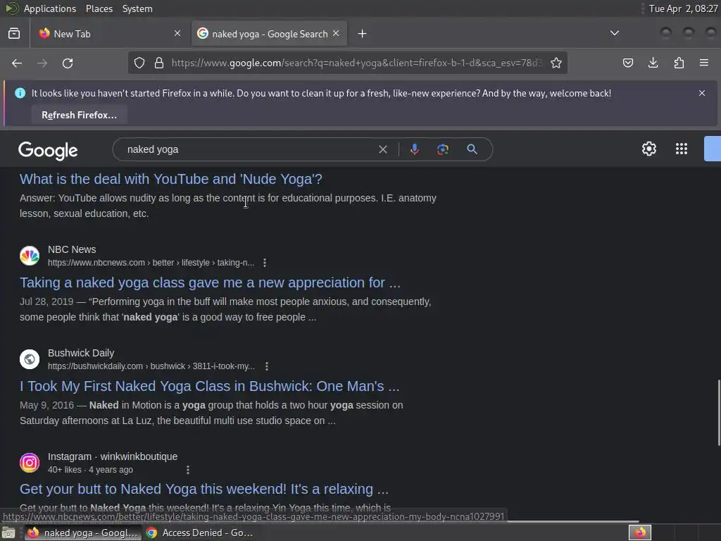
Task: Click the nbcnews.com breadcrumb URL
Action: [151, 263]
